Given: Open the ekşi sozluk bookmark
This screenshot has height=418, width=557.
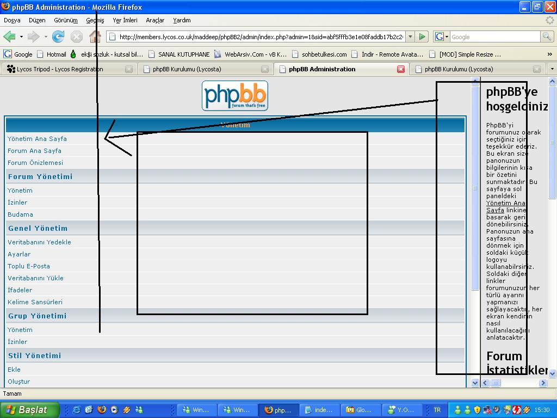Looking at the screenshot, I should click(x=107, y=54).
